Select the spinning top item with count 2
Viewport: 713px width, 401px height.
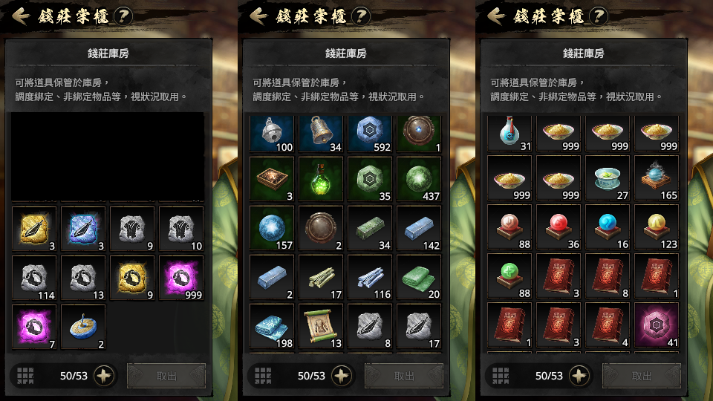83,327
